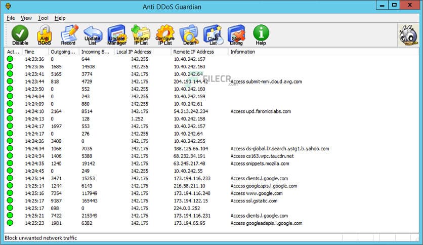Select 'Access googleapis.l.google.com' entry
423x245 pixels.
point(264,186)
